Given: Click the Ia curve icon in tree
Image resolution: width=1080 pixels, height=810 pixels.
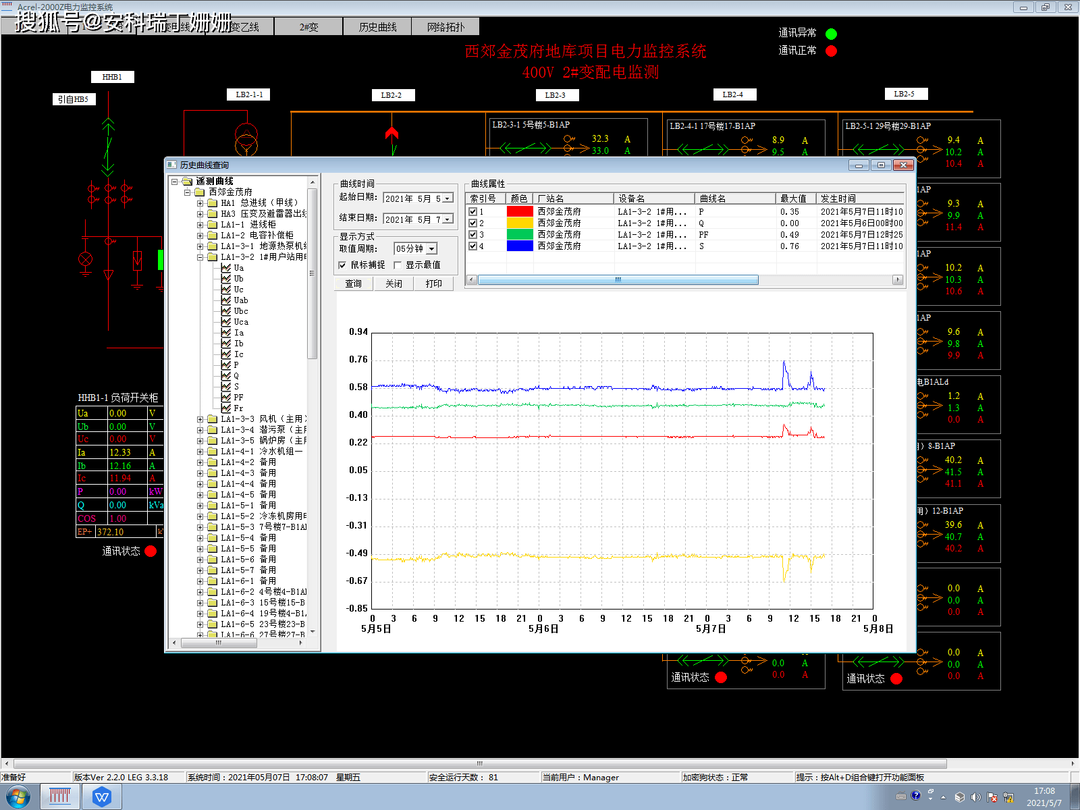Looking at the screenshot, I should tap(226, 333).
